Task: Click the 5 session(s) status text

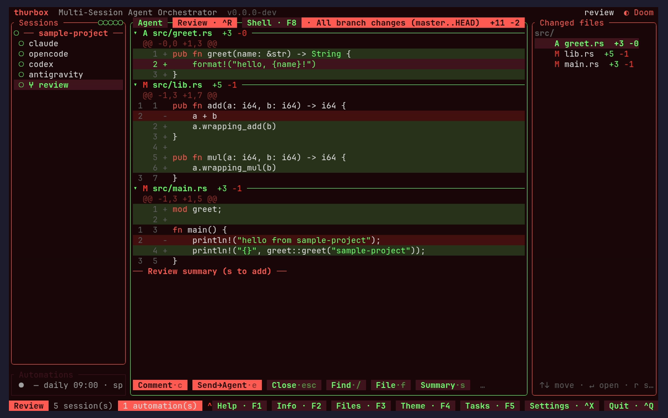Action: [83, 406]
